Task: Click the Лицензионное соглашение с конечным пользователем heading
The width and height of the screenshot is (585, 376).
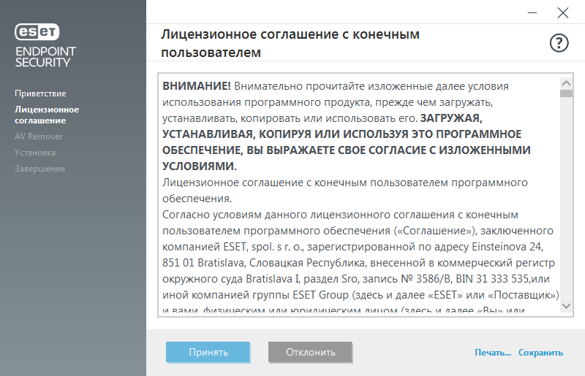Action: [x=290, y=43]
